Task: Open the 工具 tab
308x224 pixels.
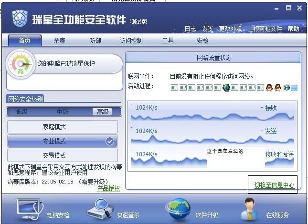Action: coord(168,41)
